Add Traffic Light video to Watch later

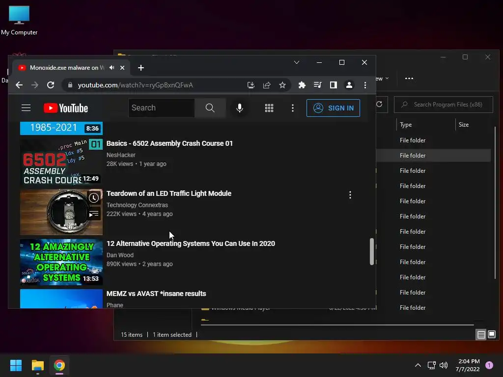click(x=94, y=198)
